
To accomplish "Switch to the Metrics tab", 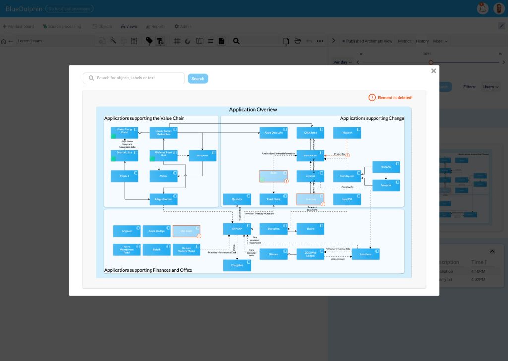I will [405, 41].
